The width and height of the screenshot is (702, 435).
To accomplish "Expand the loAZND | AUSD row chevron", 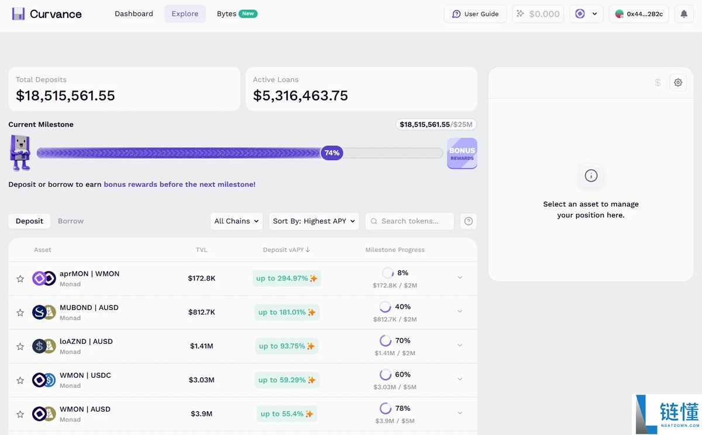I will (x=460, y=346).
